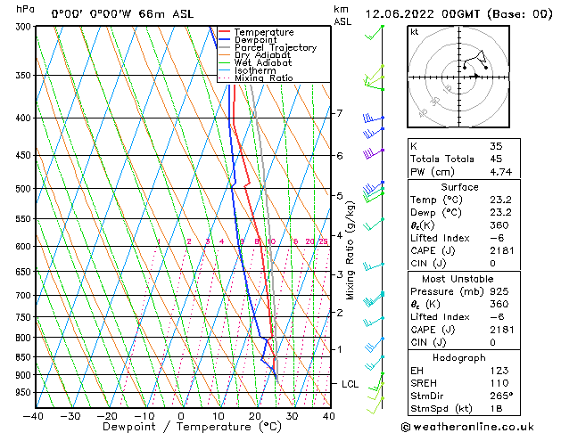The image size is (561, 433).
Task: Click the station header '0°00' 0°00'W 66m ASL'
Action: tap(122, 14)
